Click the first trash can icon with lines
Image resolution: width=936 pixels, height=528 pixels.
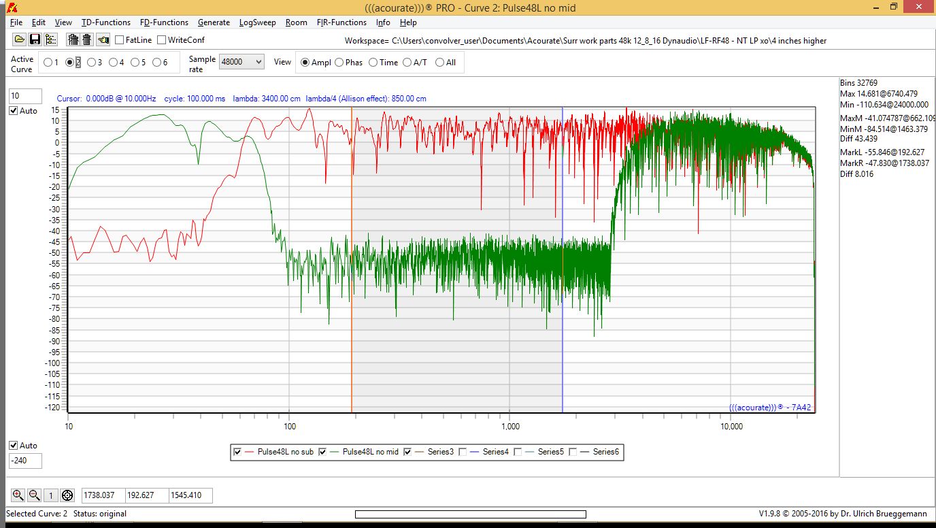pos(73,39)
